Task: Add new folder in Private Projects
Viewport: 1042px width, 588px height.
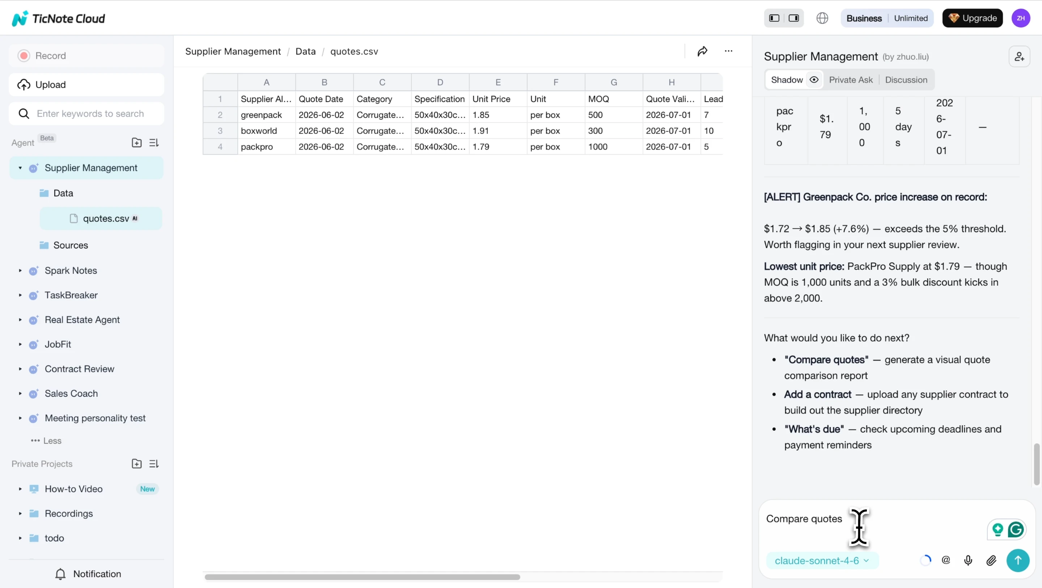Action: pos(137,464)
